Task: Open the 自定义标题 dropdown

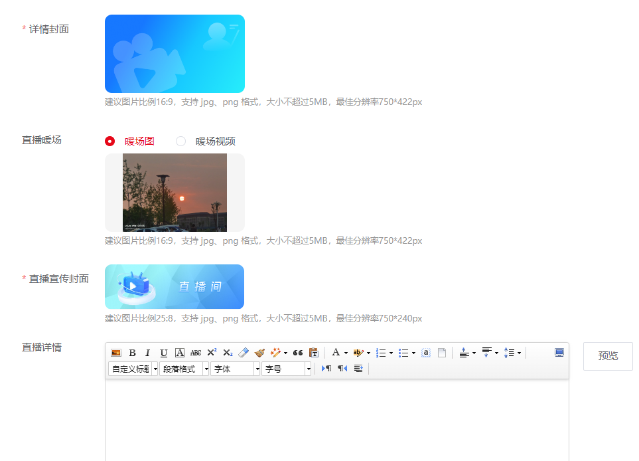Action: tap(133, 369)
